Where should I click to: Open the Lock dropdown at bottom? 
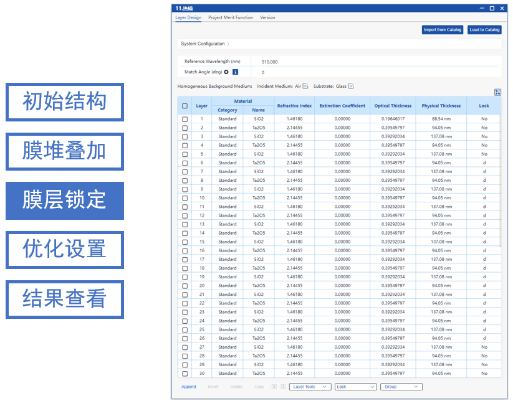355,387
